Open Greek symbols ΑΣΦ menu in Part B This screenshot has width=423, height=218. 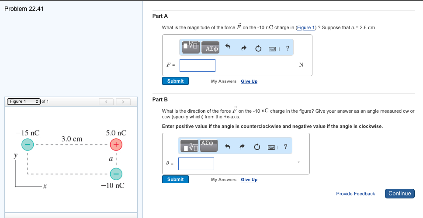point(209,145)
